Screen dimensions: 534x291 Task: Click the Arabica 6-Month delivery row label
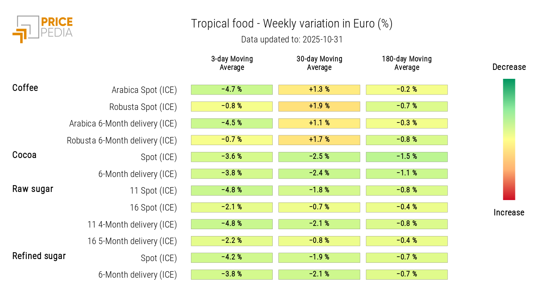123,123
